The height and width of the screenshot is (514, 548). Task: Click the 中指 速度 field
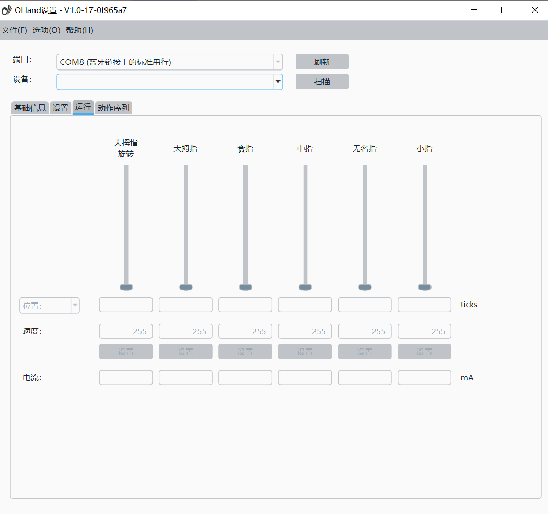coord(305,332)
